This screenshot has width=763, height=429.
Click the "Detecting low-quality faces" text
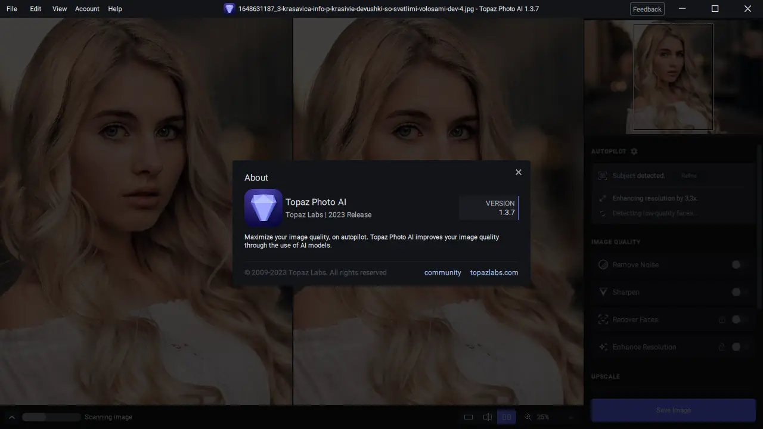655,213
